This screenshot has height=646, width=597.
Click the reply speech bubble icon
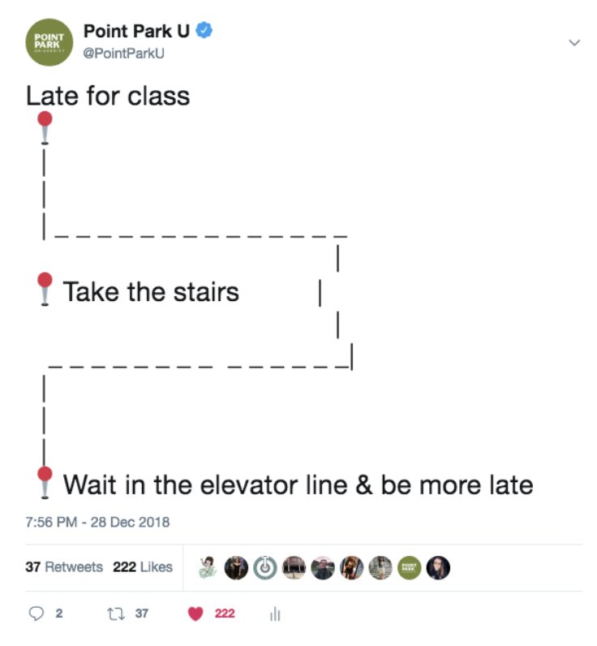pyautogui.click(x=37, y=614)
